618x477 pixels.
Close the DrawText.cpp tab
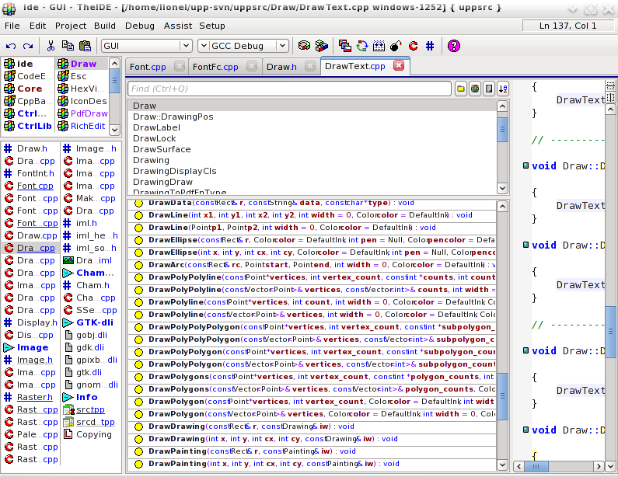(x=399, y=66)
